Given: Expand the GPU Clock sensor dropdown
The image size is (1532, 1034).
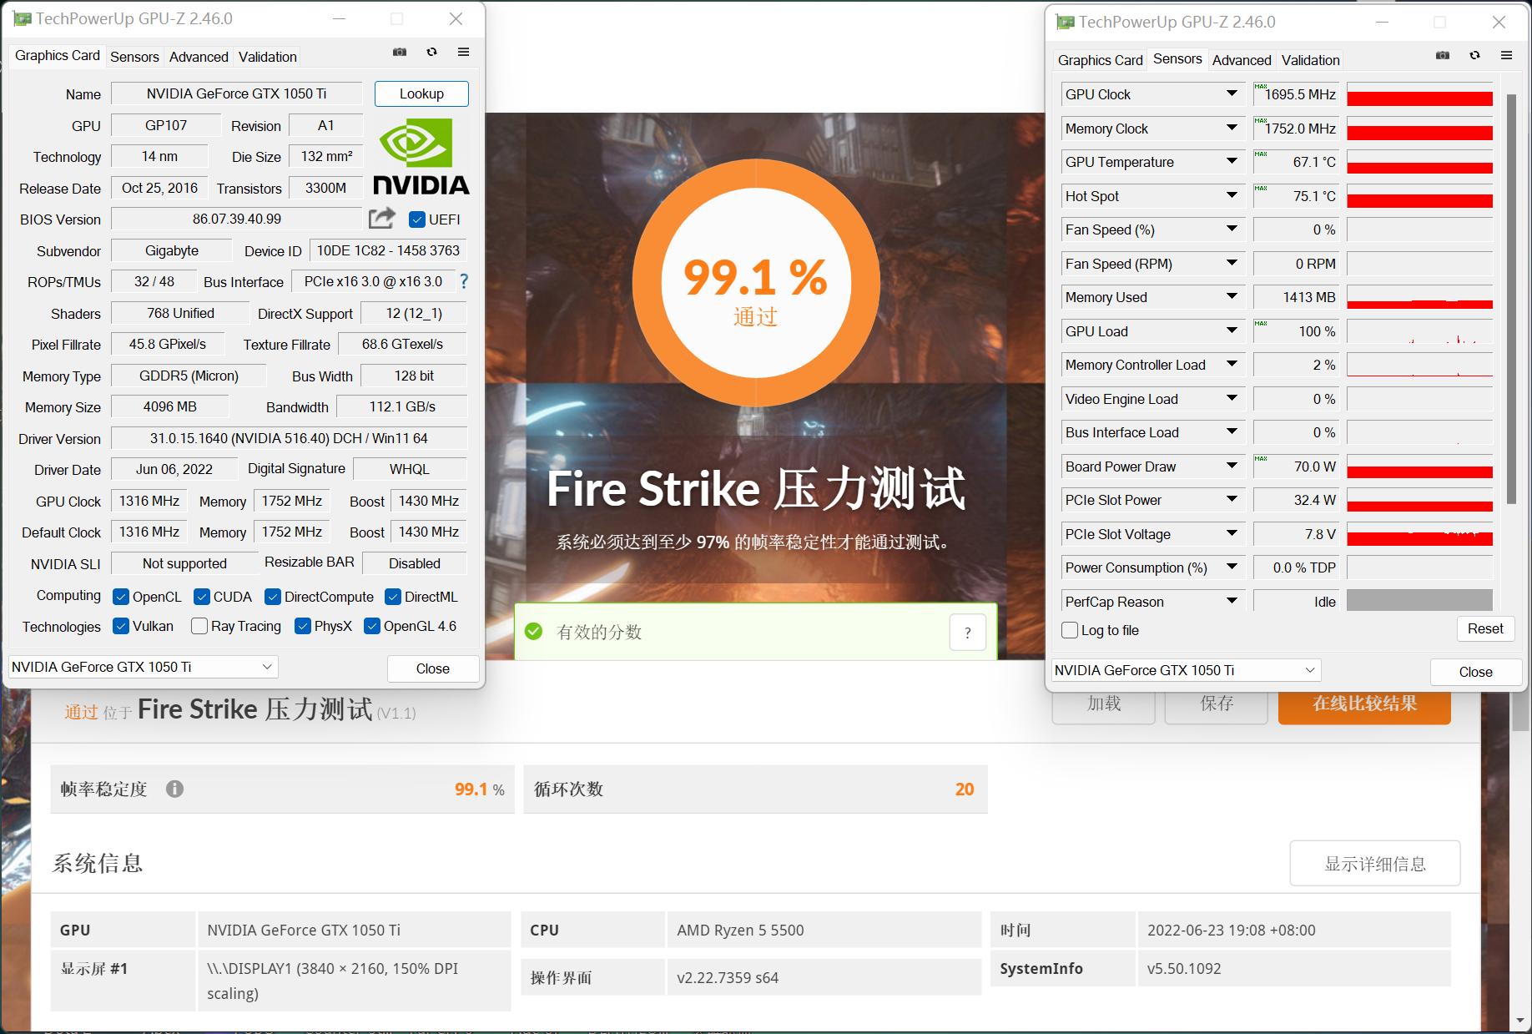Looking at the screenshot, I should tap(1232, 93).
